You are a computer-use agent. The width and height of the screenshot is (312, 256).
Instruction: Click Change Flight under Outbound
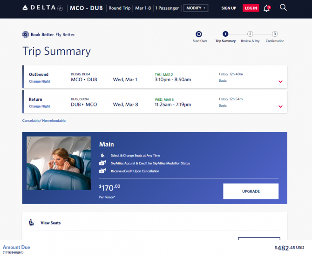coord(40,81)
